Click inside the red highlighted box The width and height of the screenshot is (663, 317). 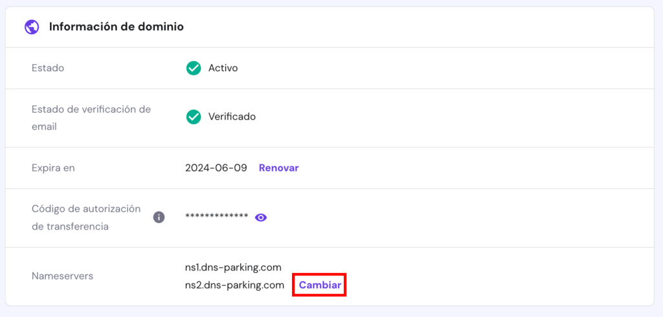(320, 285)
